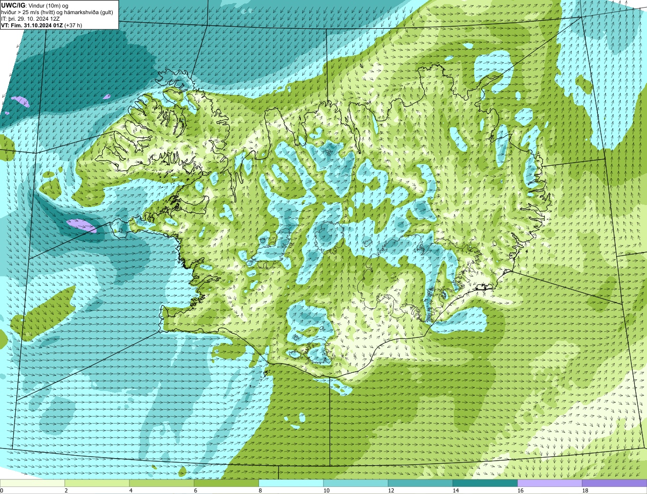The height and width of the screenshot is (494, 647).
Task: Pick the medium green 4–6 legend swatch
Action: (162, 483)
